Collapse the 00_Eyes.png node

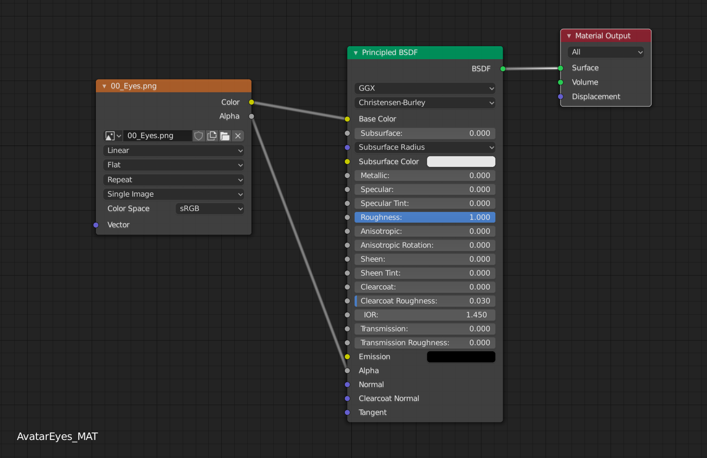pos(104,86)
